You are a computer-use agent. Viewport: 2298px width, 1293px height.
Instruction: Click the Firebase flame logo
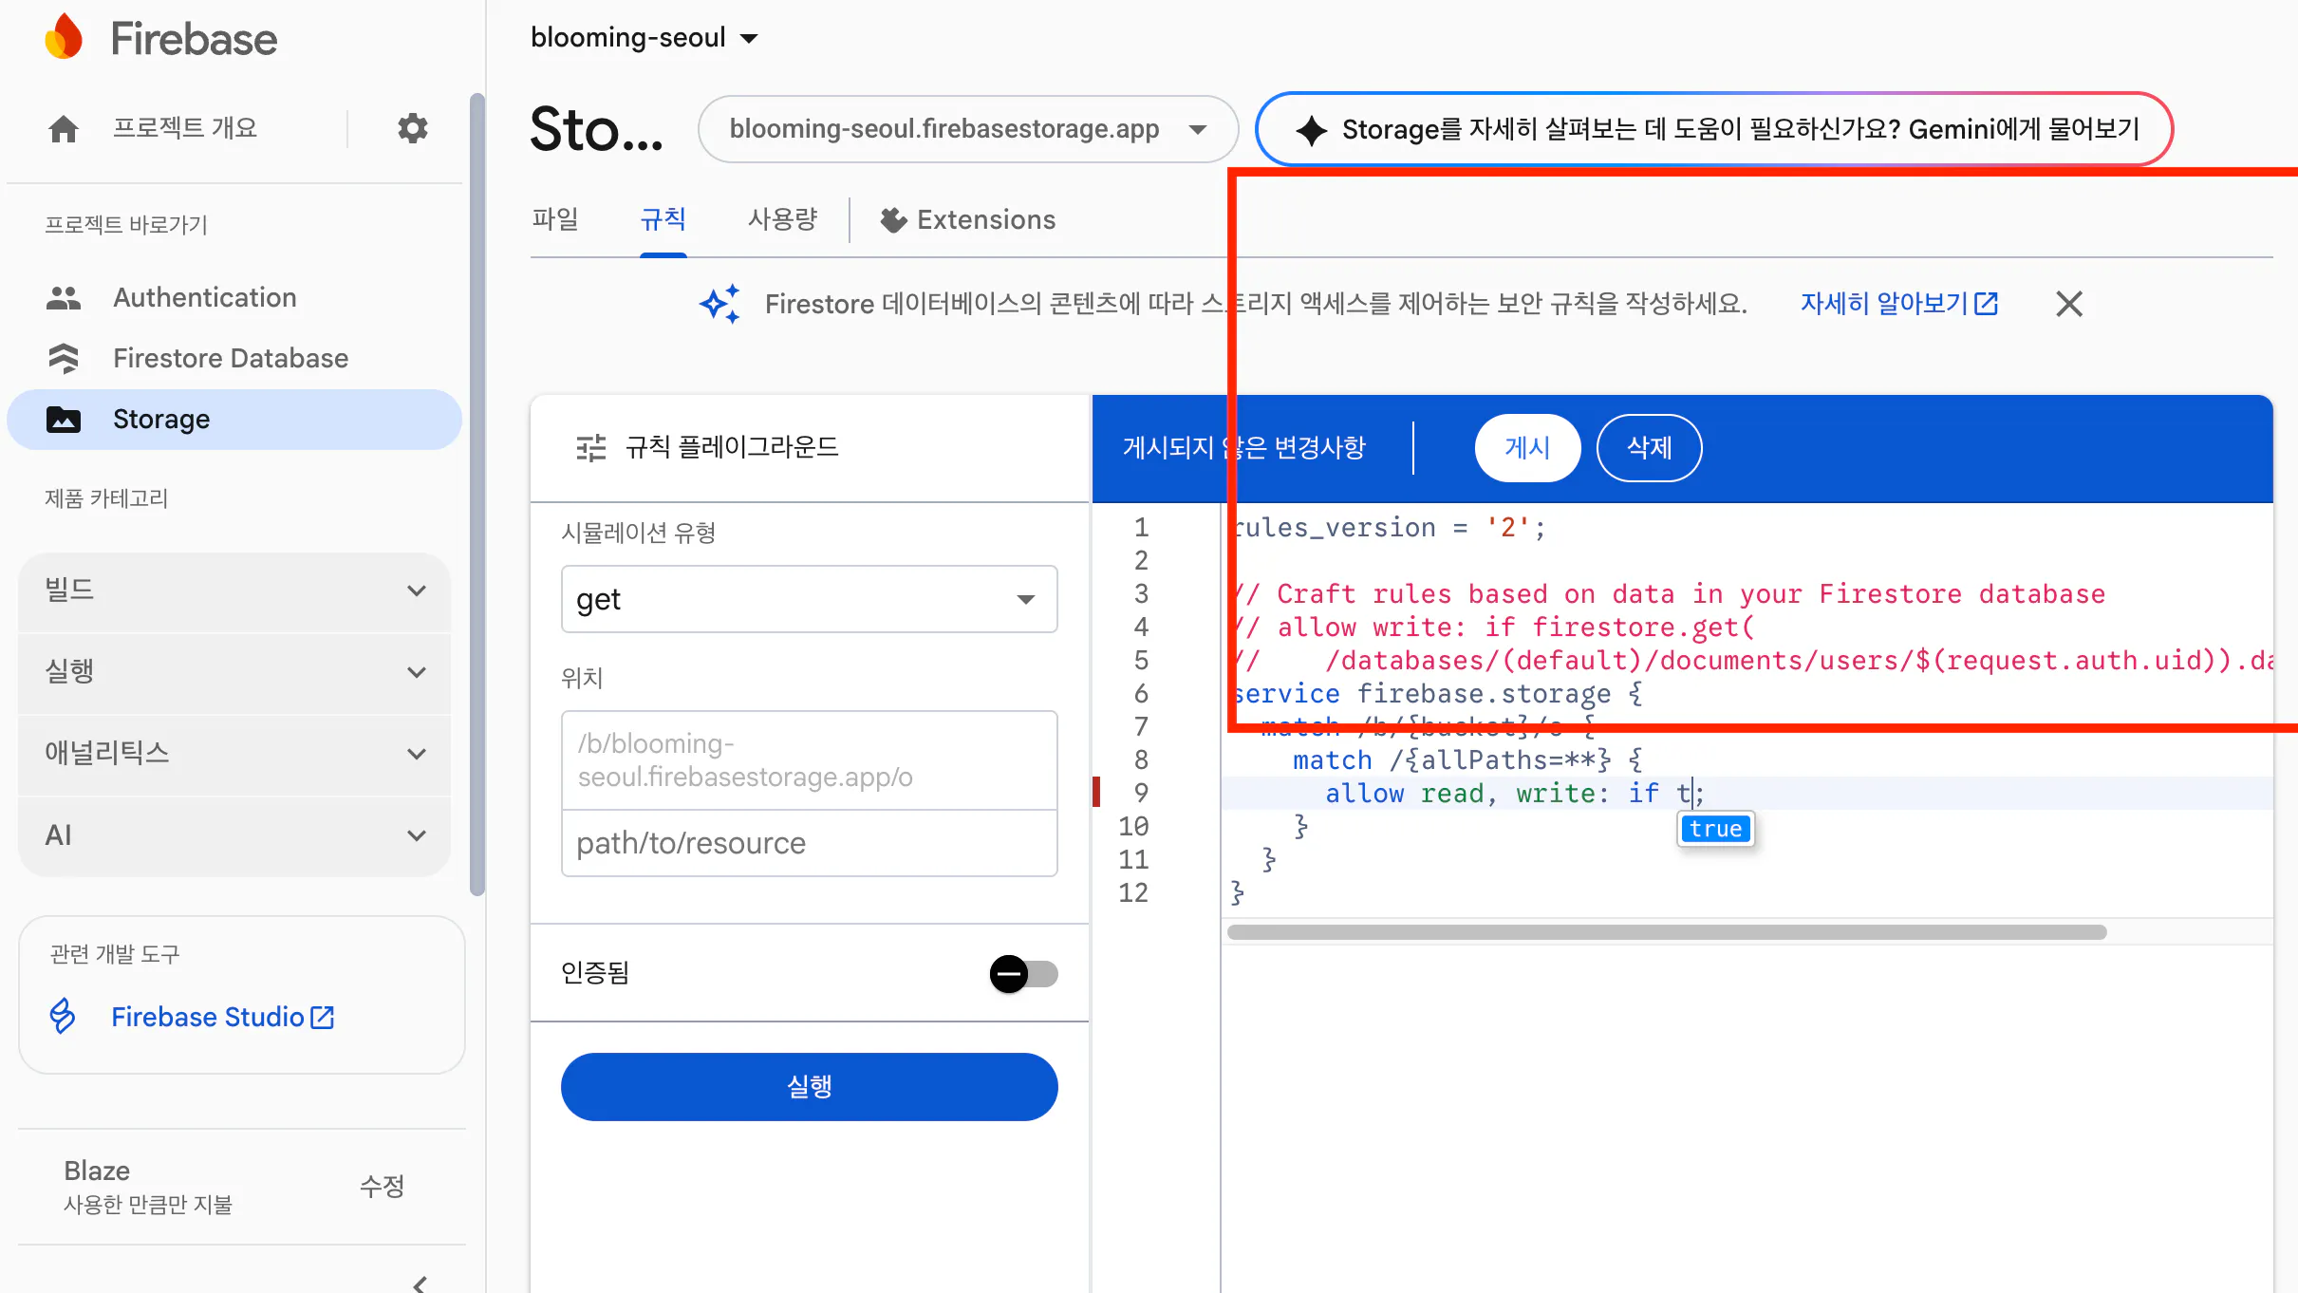tap(65, 38)
